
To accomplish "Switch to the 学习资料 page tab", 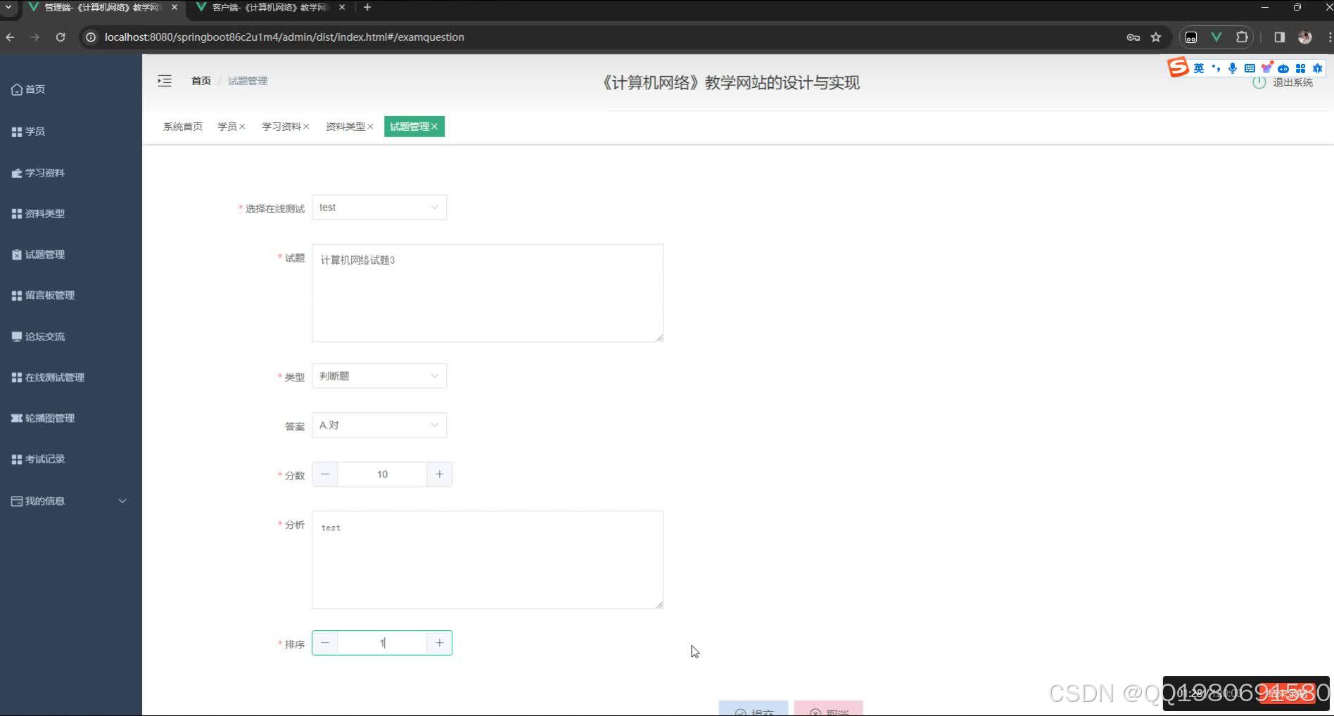I will pyautogui.click(x=281, y=127).
